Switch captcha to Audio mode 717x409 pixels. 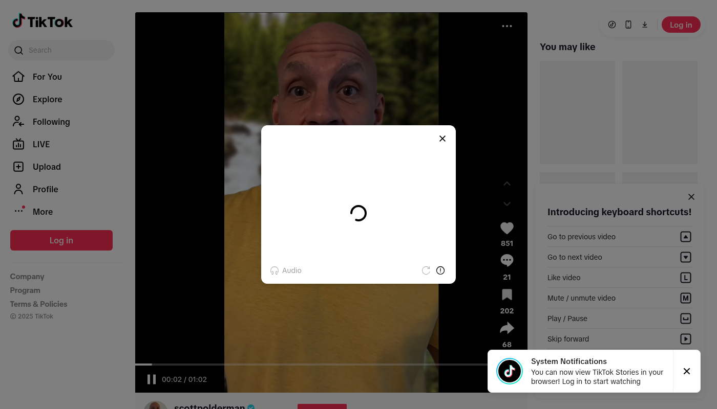[286, 270]
